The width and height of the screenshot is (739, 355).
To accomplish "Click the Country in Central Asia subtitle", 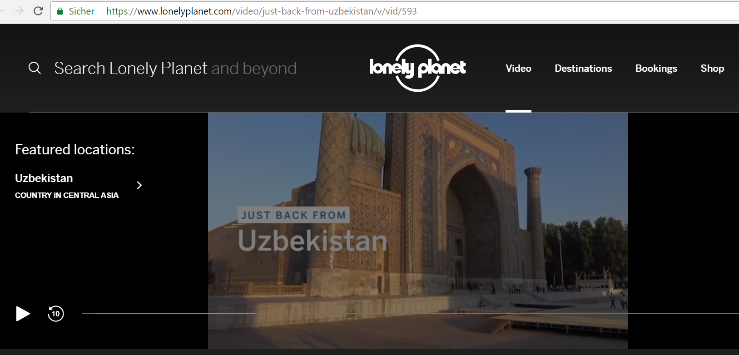I will [67, 195].
